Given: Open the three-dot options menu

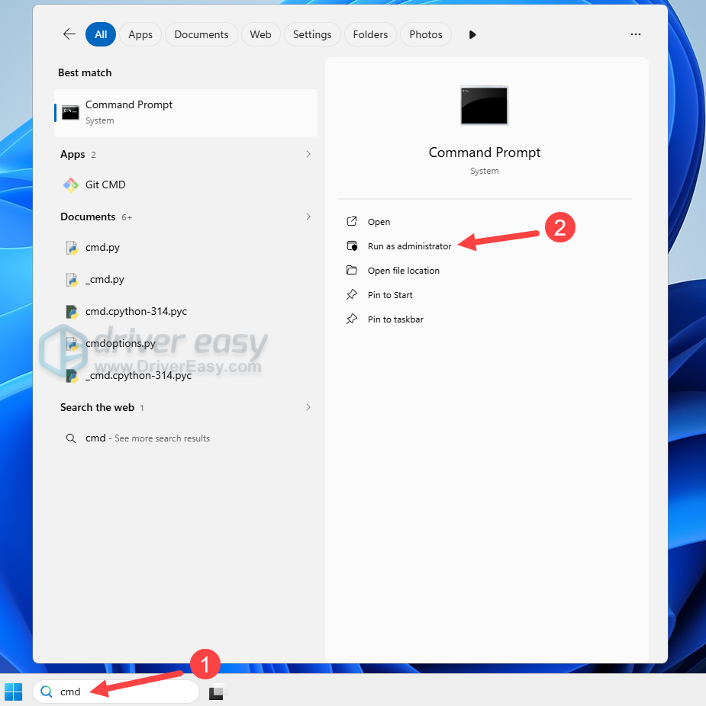Looking at the screenshot, I should coord(636,34).
